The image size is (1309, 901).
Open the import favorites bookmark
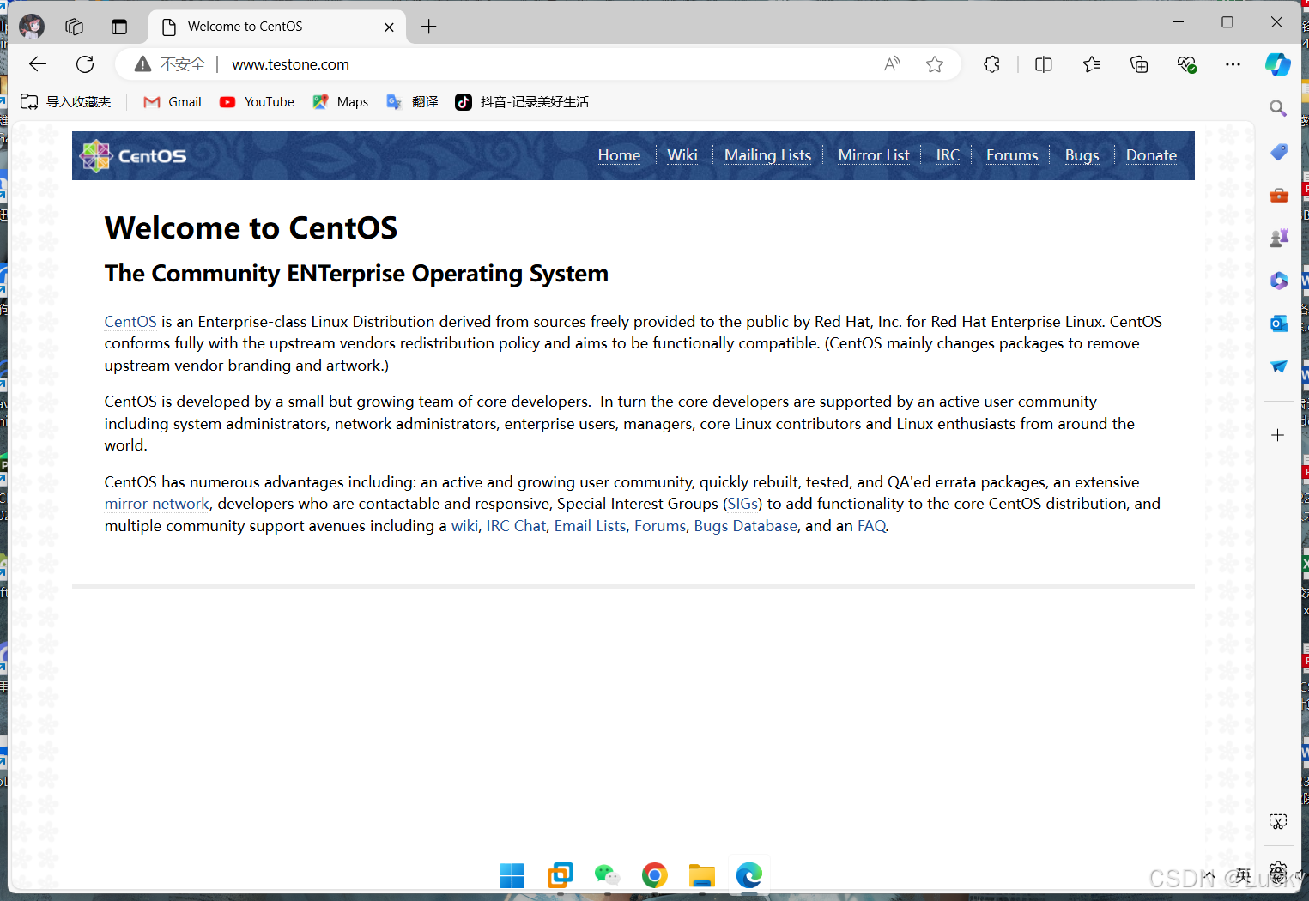(x=65, y=102)
